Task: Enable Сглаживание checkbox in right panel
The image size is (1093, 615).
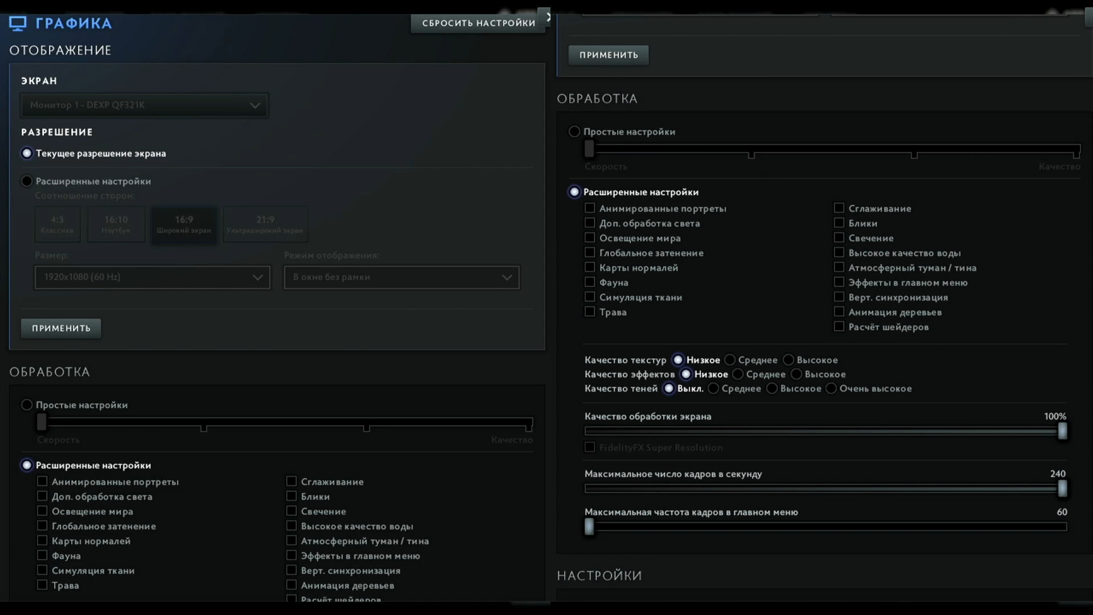Action: [x=839, y=208]
